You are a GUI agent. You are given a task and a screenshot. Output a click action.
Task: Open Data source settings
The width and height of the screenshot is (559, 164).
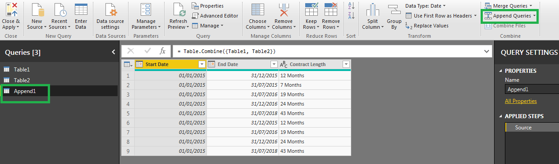pos(110,16)
